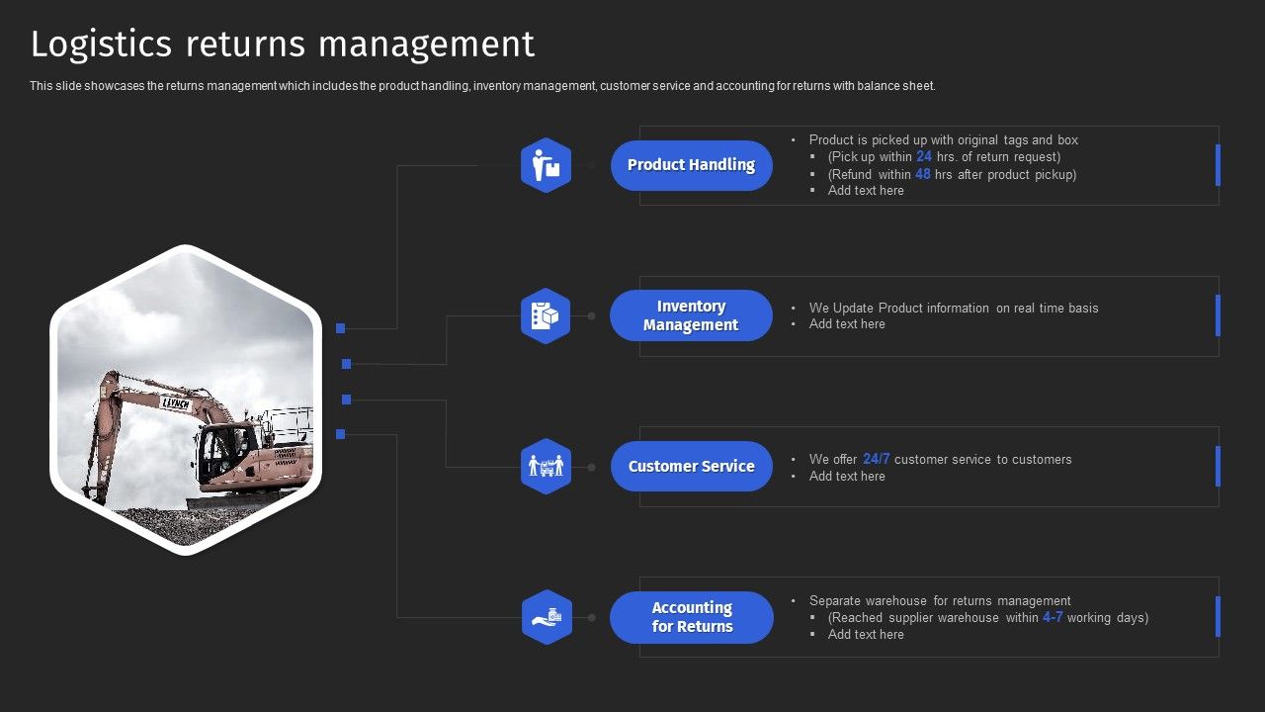Select 'We offer 24/7 customer service' text

click(x=940, y=459)
